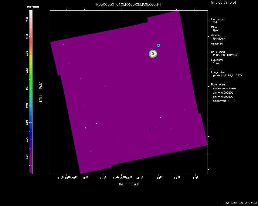The width and height of the screenshot is (258, 206).
Task: Select the exposure value '1 sec'
Action: (216, 63)
